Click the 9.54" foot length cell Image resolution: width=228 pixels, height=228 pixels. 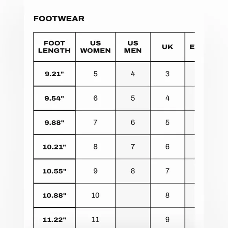click(x=54, y=98)
